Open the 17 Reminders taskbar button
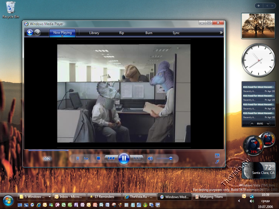The height and width of the screenshot is (209, 279). click(x=104, y=197)
